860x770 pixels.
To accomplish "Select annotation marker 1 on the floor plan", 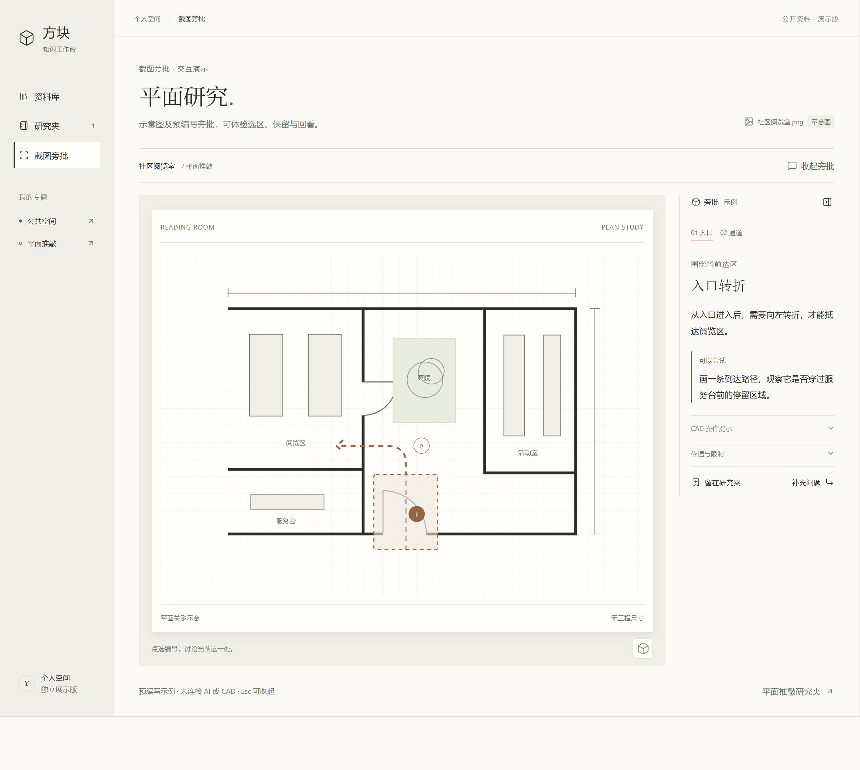I will (x=416, y=514).
